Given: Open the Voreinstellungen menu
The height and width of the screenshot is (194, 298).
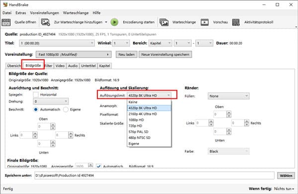Looking at the screenshot, I should 45,13.
